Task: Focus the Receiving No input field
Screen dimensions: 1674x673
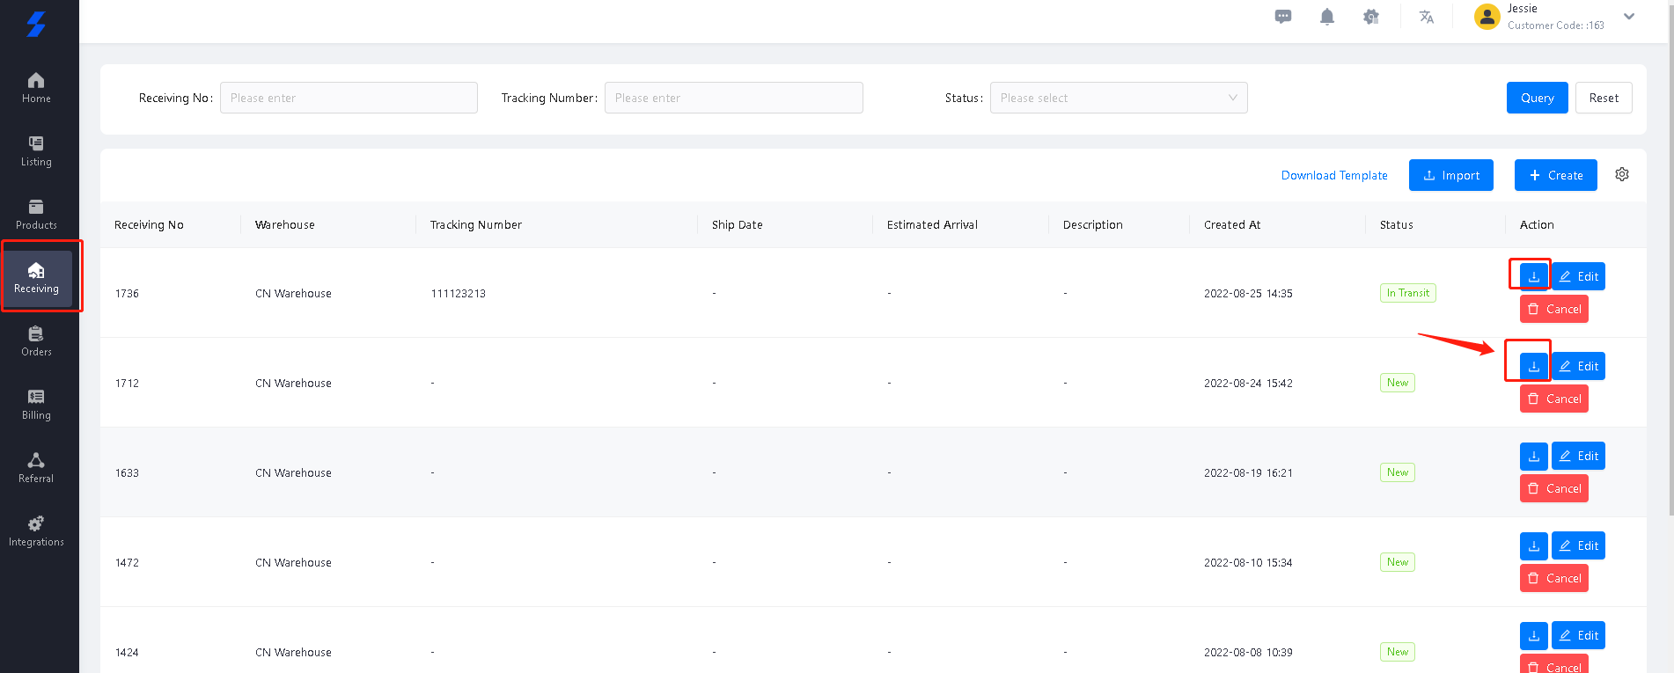Action: click(349, 98)
